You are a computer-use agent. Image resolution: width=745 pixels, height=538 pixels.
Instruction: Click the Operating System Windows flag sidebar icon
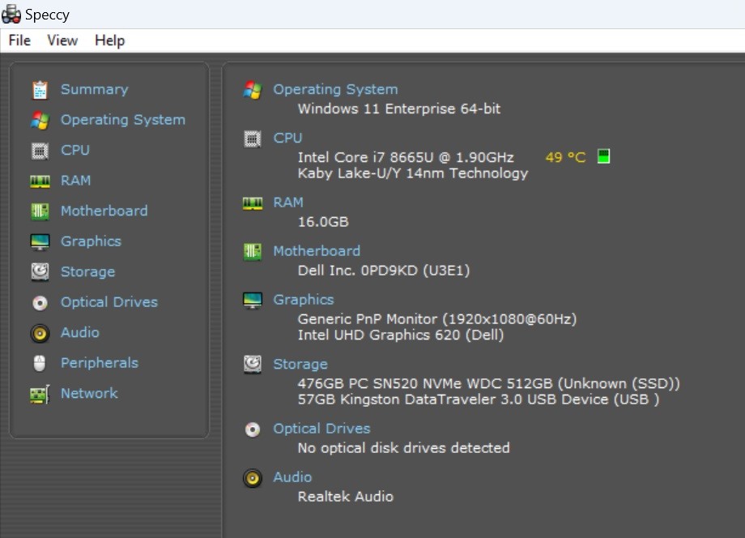[40, 120]
